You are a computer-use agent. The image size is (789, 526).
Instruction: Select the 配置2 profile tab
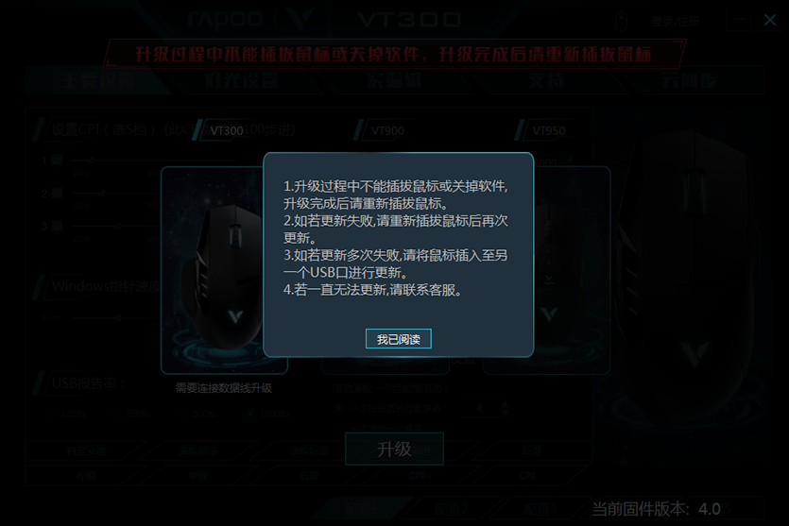point(451,509)
